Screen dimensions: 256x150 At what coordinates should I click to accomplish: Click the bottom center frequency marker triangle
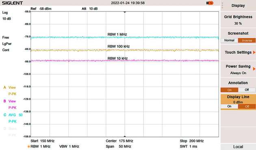[x=125, y=136]
